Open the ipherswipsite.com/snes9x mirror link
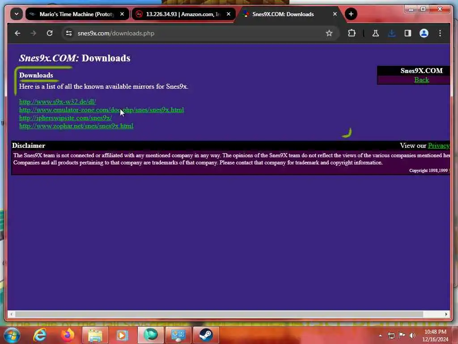 tap(65, 118)
